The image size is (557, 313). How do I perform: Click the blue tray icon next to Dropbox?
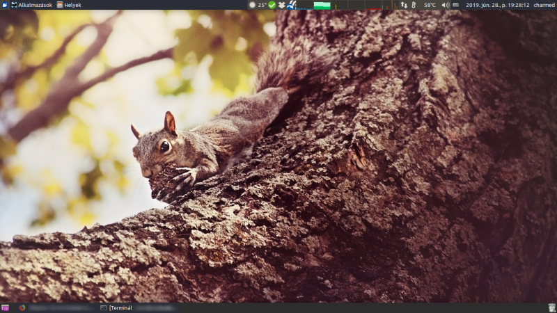coord(291,5)
